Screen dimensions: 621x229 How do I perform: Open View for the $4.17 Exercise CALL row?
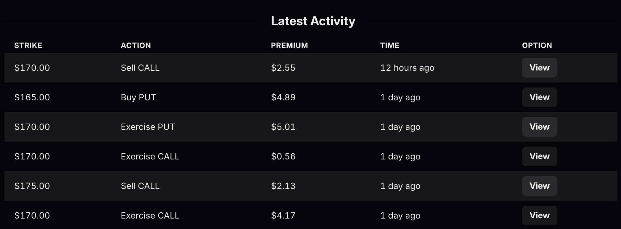[539, 215]
